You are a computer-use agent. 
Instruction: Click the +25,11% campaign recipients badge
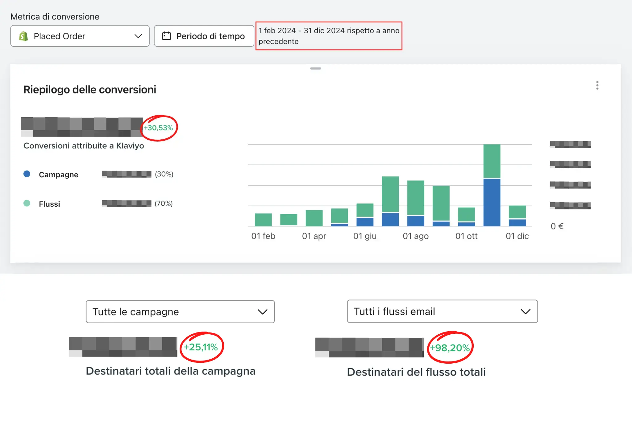click(x=201, y=347)
